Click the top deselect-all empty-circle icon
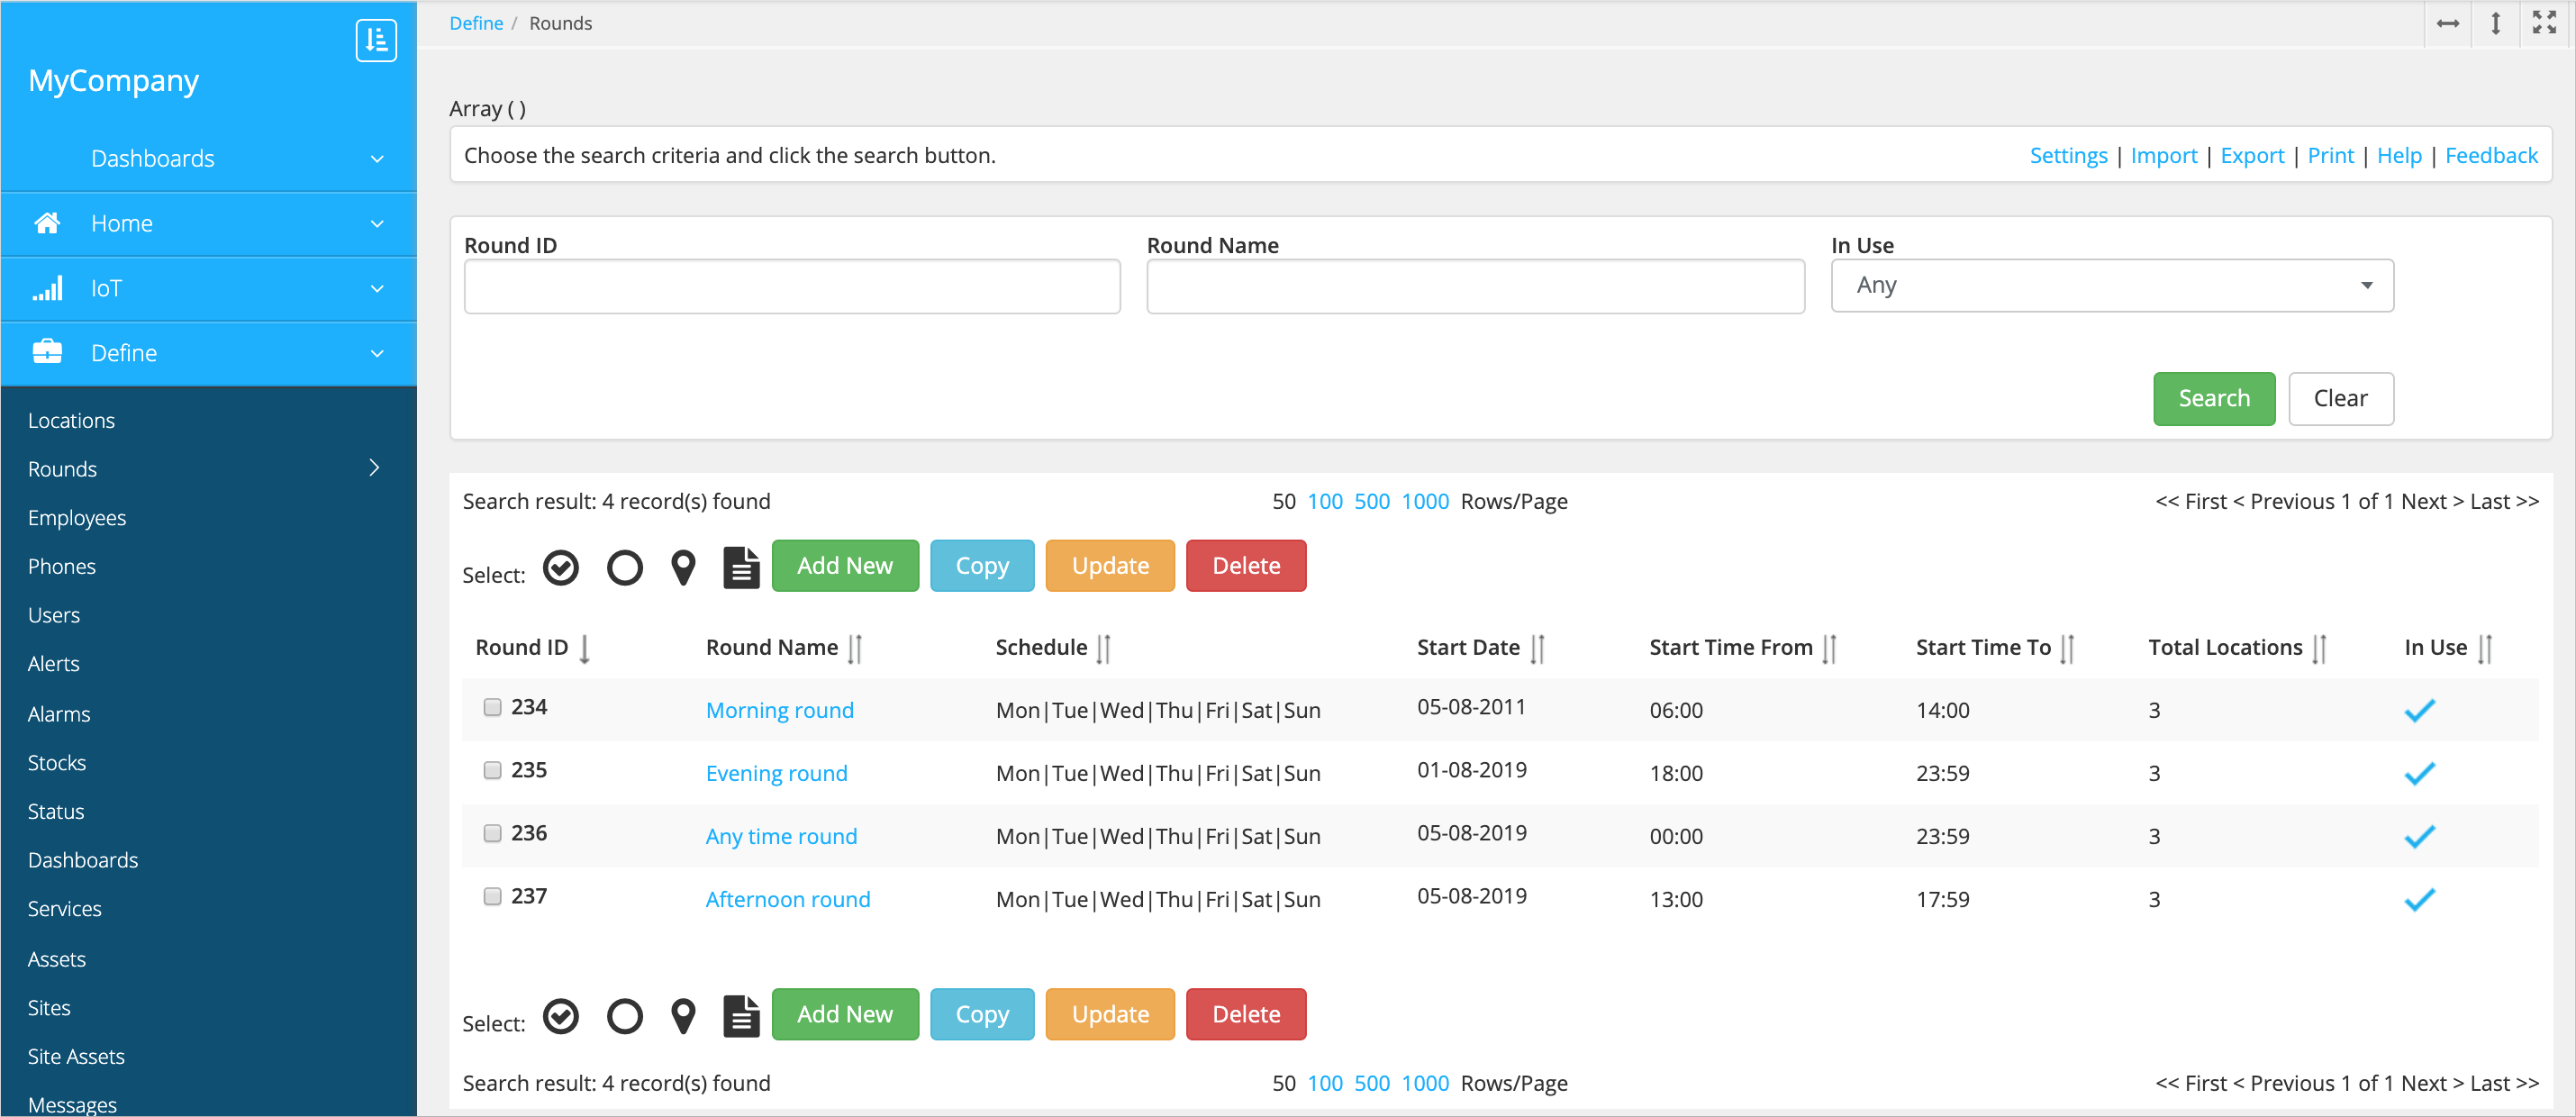Screen dimensions: 2576x1117 click(x=625, y=567)
